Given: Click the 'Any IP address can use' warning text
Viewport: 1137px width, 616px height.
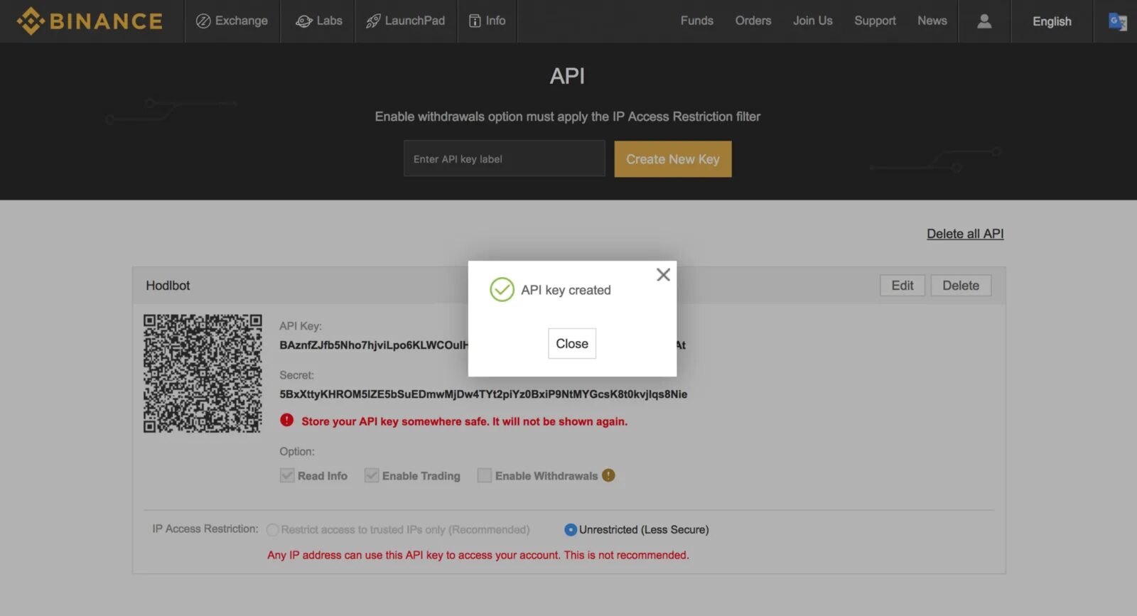Looking at the screenshot, I should (478, 555).
